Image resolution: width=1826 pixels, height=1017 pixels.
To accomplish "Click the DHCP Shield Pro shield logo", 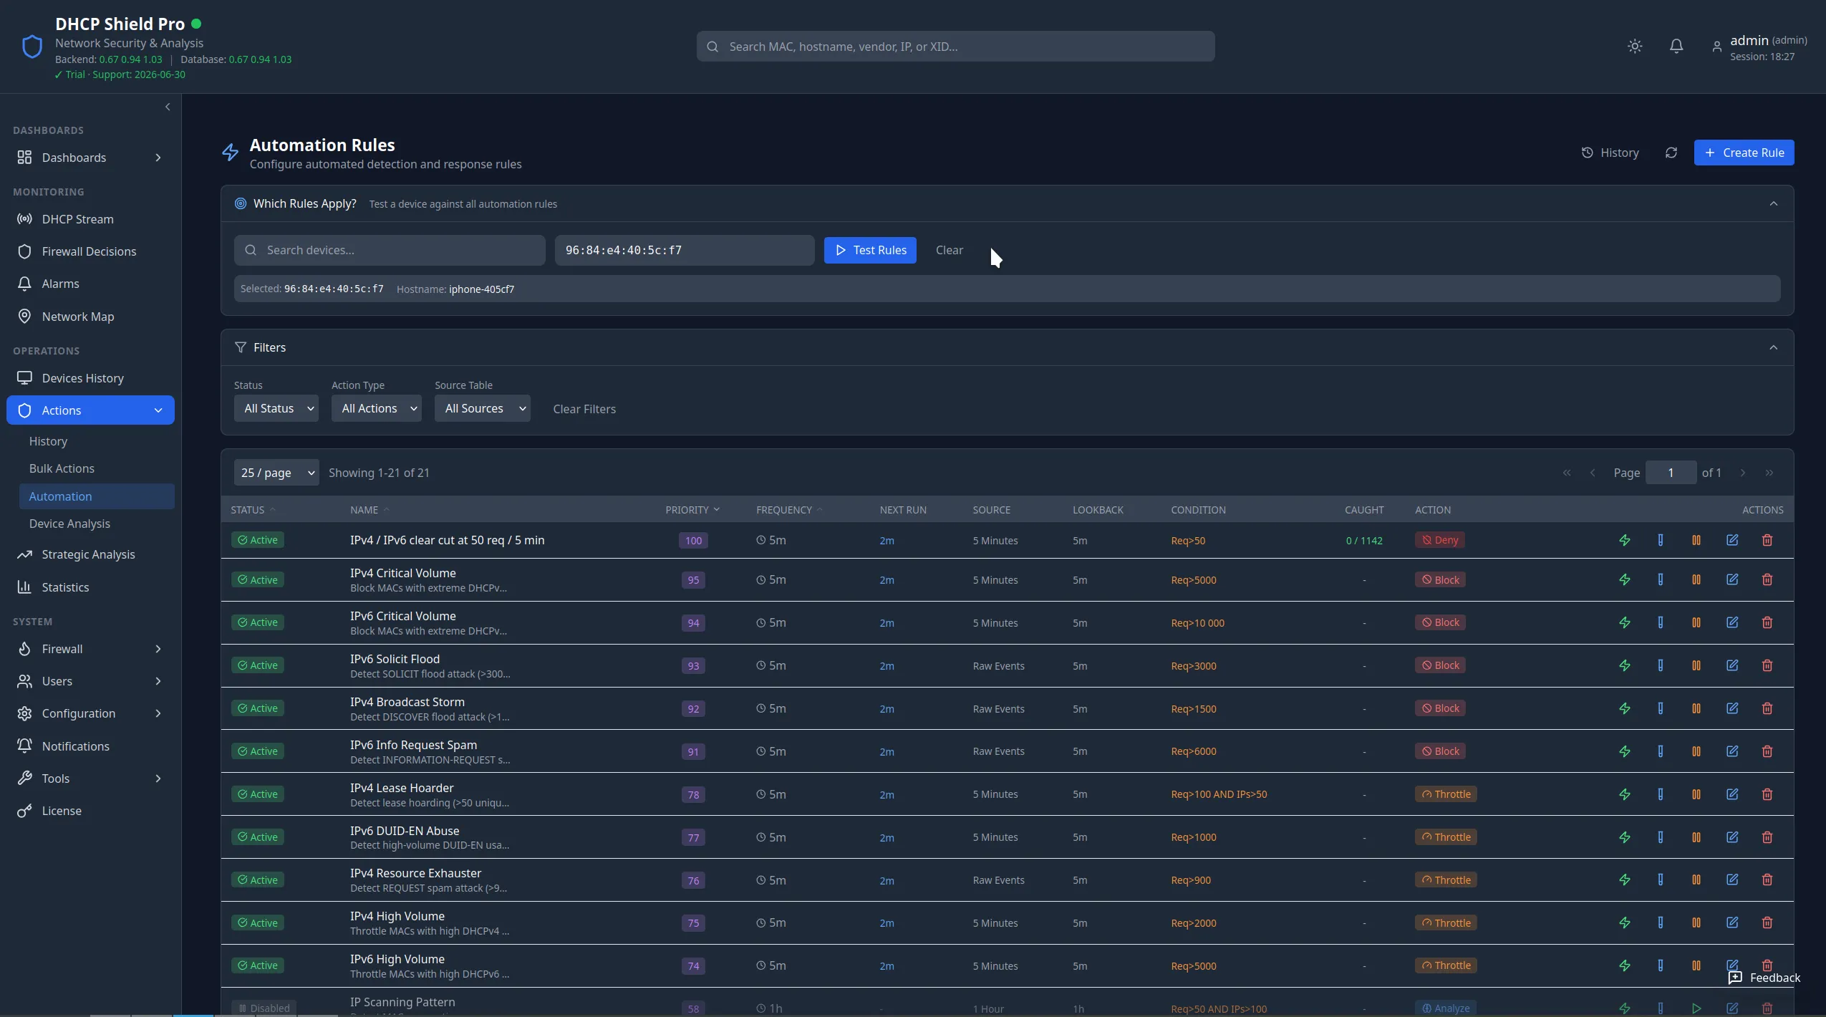I will [x=32, y=47].
